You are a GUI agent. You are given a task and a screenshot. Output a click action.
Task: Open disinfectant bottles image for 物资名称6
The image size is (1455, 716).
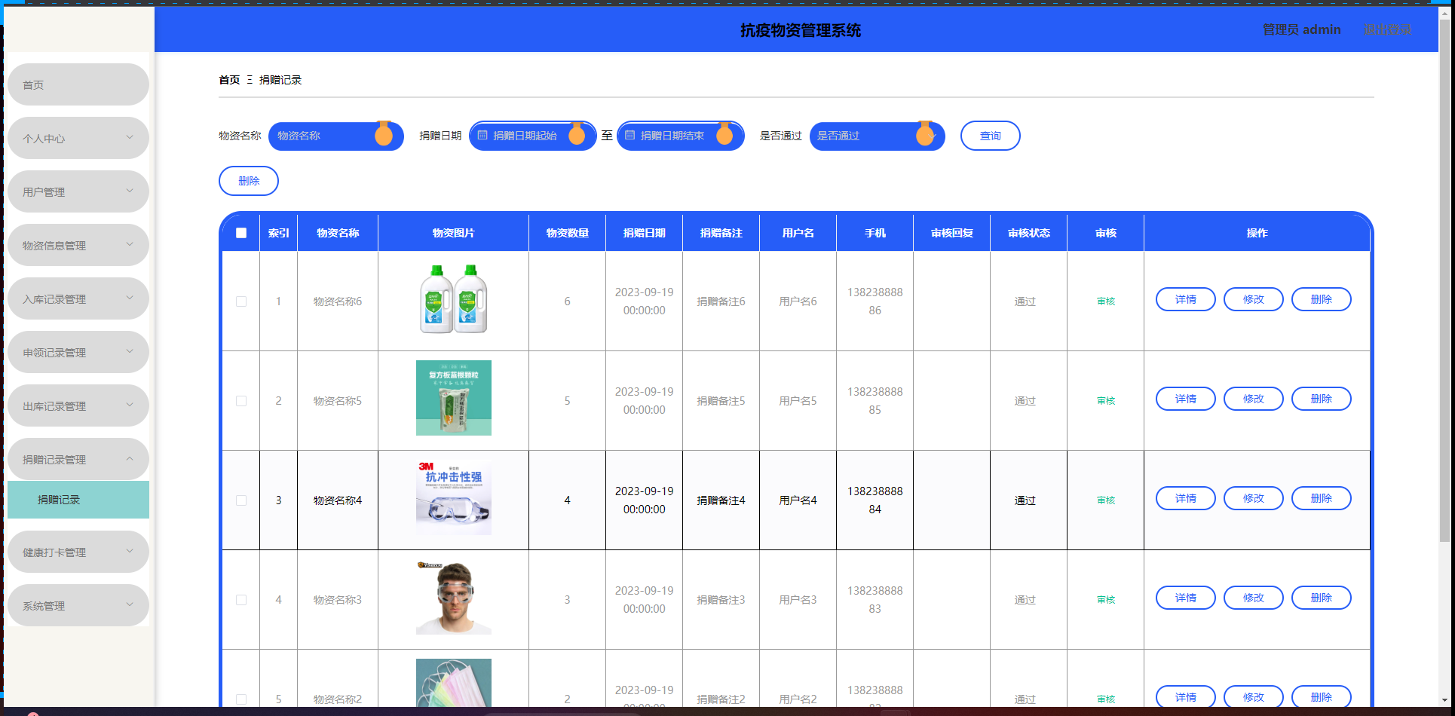click(453, 299)
